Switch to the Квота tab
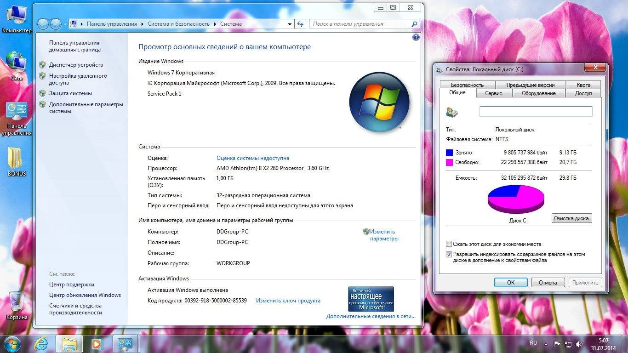This screenshot has height=353, width=628. point(583,85)
